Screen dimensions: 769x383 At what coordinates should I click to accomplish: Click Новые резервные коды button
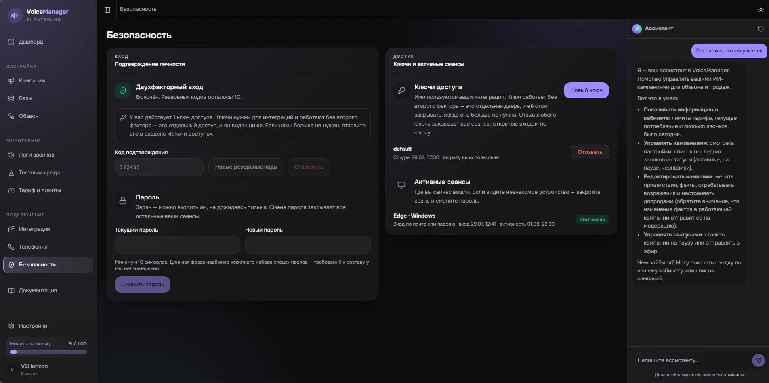246,167
